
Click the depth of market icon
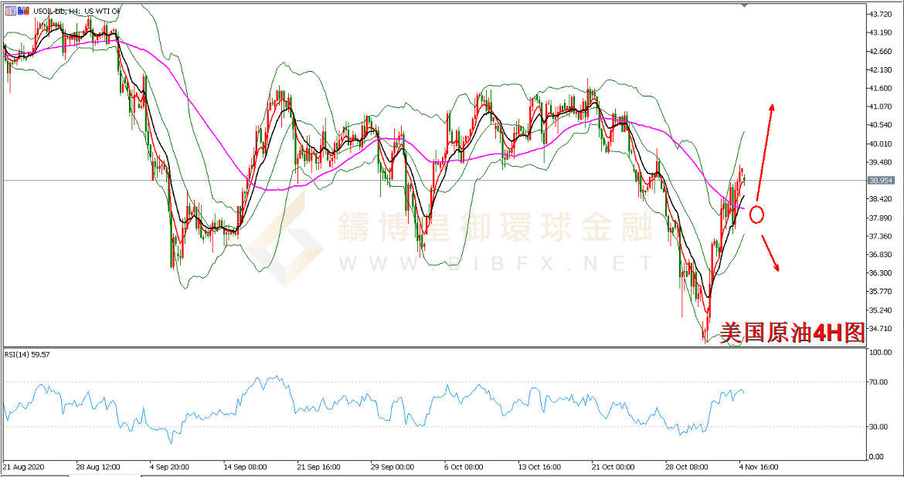pos(22,10)
